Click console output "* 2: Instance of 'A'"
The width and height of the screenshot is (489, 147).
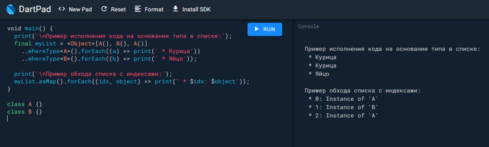(x=343, y=115)
